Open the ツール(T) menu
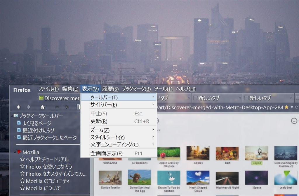The image size is (299, 196). pyautogui.click(x=163, y=89)
